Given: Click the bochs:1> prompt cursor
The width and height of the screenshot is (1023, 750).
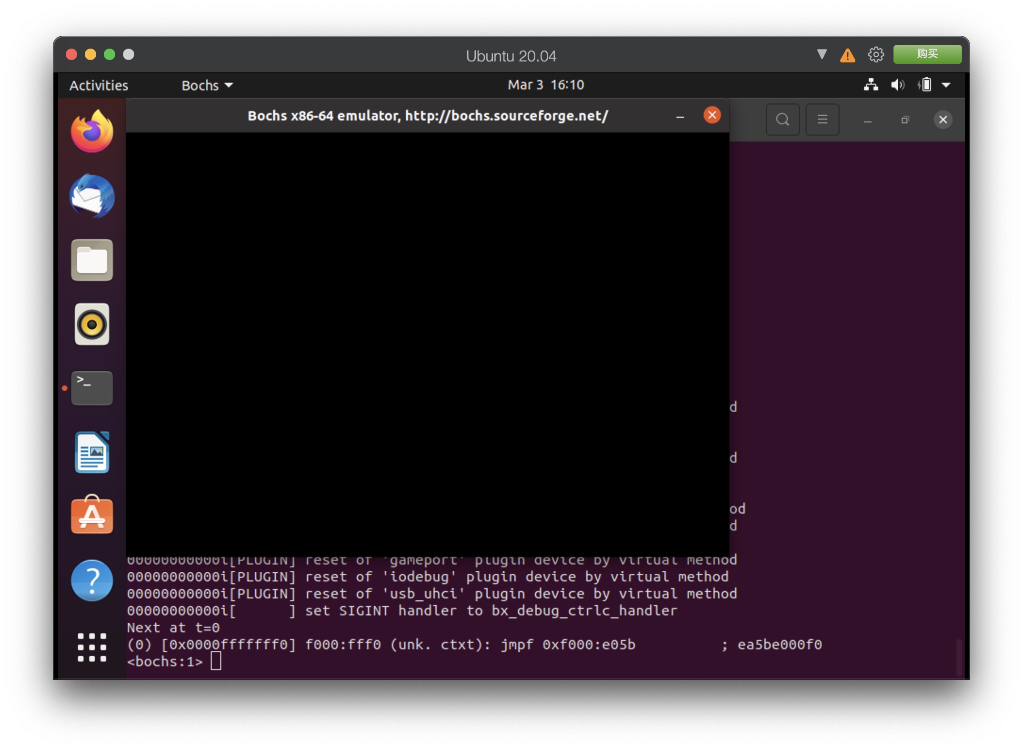Looking at the screenshot, I should click(216, 661).
